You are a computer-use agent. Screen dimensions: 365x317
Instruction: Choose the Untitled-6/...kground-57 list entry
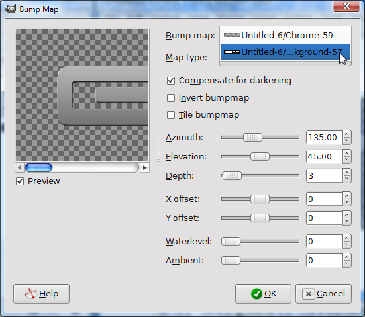click(x=286, y=52)
